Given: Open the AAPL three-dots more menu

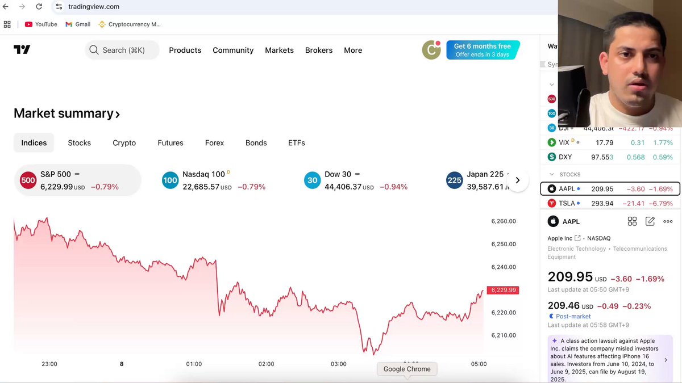Looking at the screenshot, I should 668,221.
